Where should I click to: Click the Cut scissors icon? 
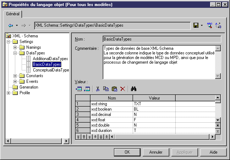point(98,89)
